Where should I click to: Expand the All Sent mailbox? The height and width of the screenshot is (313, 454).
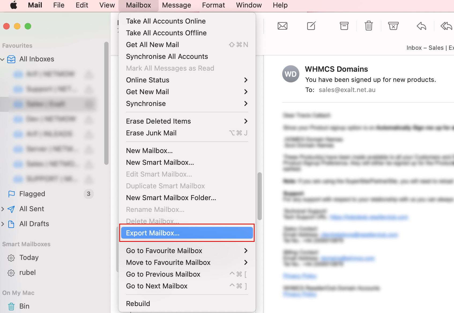(3, 209)
